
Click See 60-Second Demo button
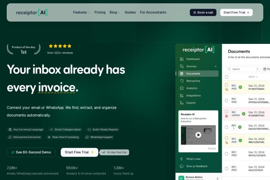point(31,152)
